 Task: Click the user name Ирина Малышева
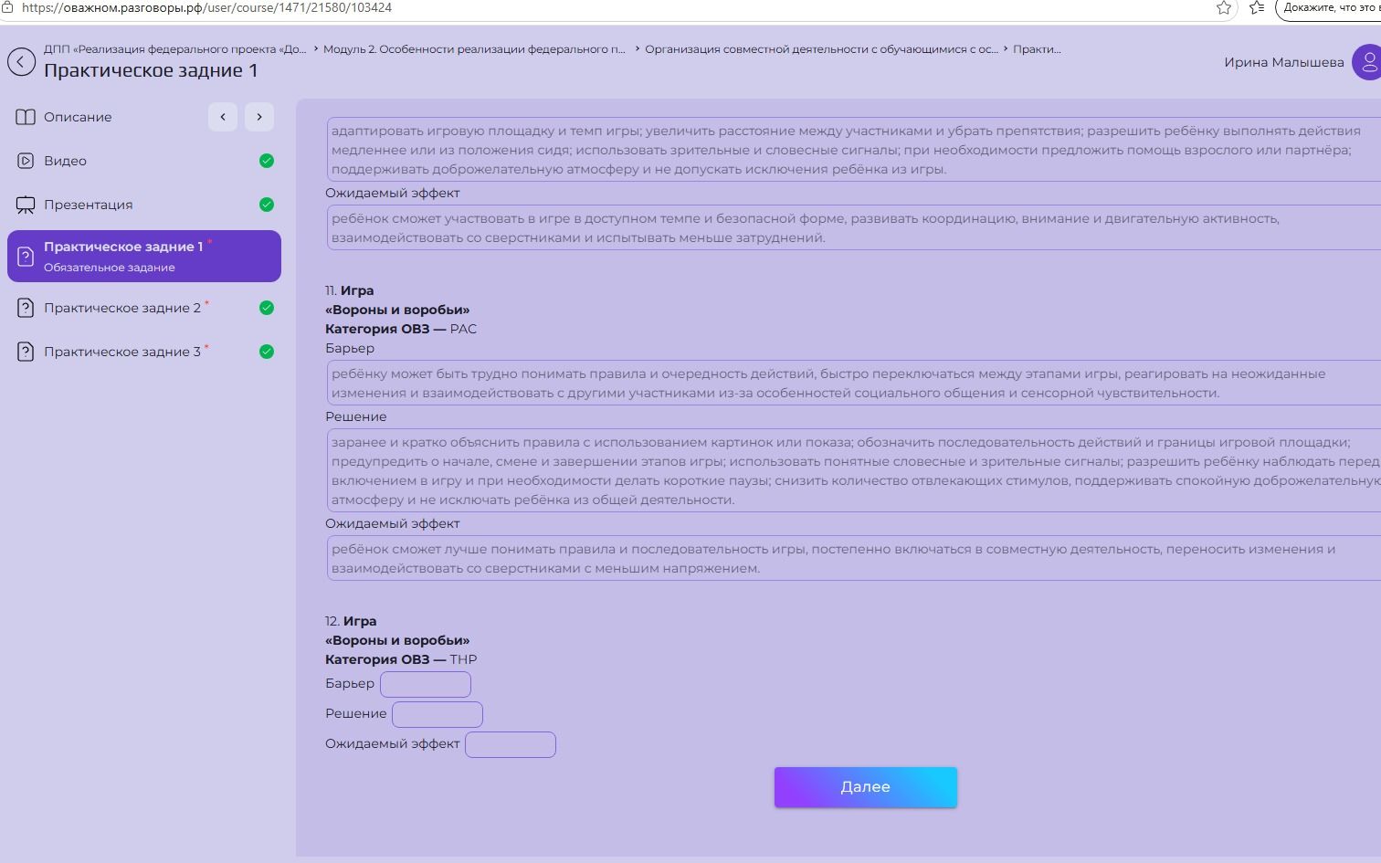pos(1284,62)
